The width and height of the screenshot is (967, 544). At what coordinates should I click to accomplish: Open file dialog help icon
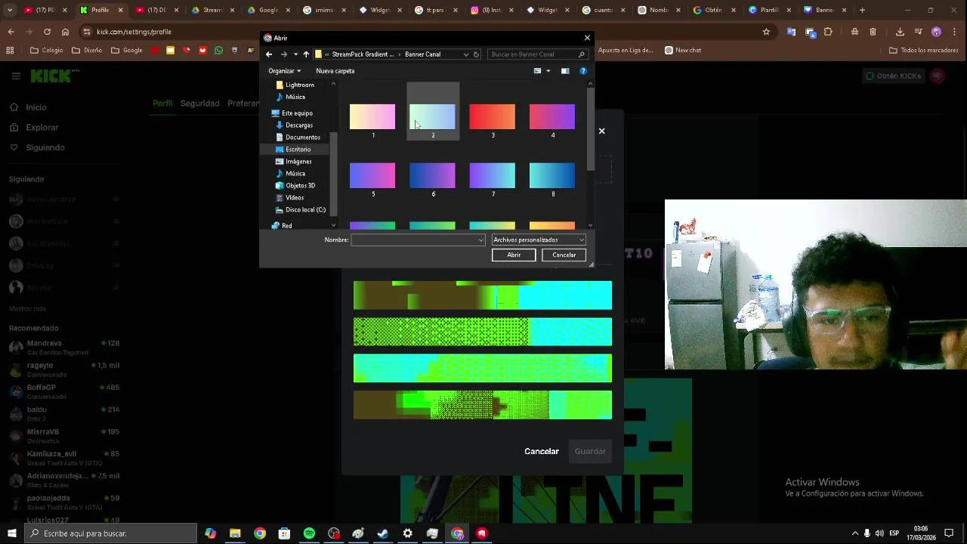coord(583,71)
